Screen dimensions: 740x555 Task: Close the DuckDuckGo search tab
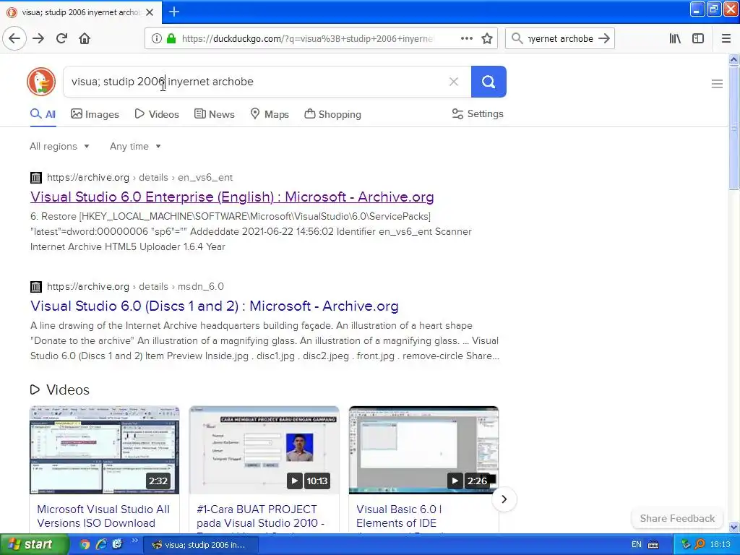(150, 12)
